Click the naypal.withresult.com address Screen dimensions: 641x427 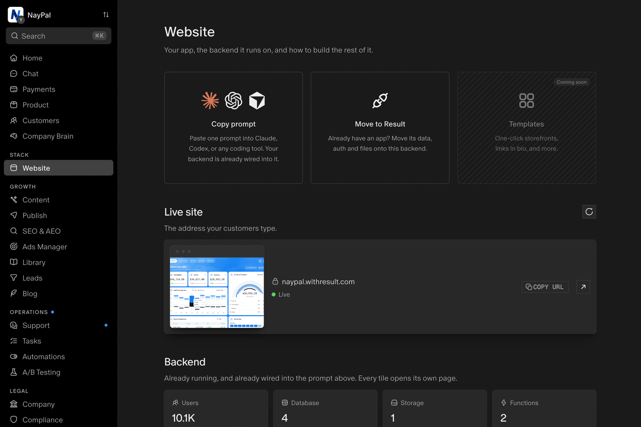point(318,282)
